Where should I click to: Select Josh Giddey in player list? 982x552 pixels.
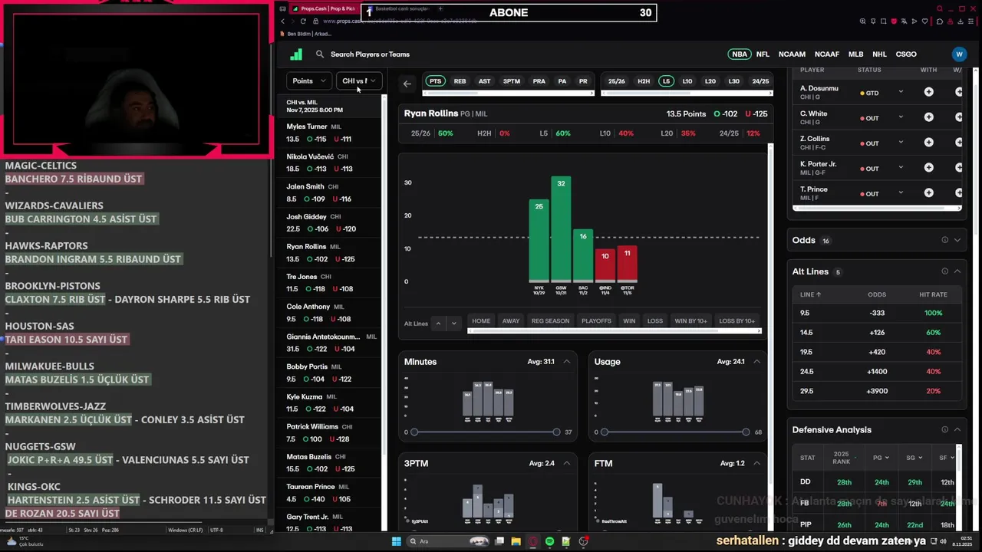[330, 222]
